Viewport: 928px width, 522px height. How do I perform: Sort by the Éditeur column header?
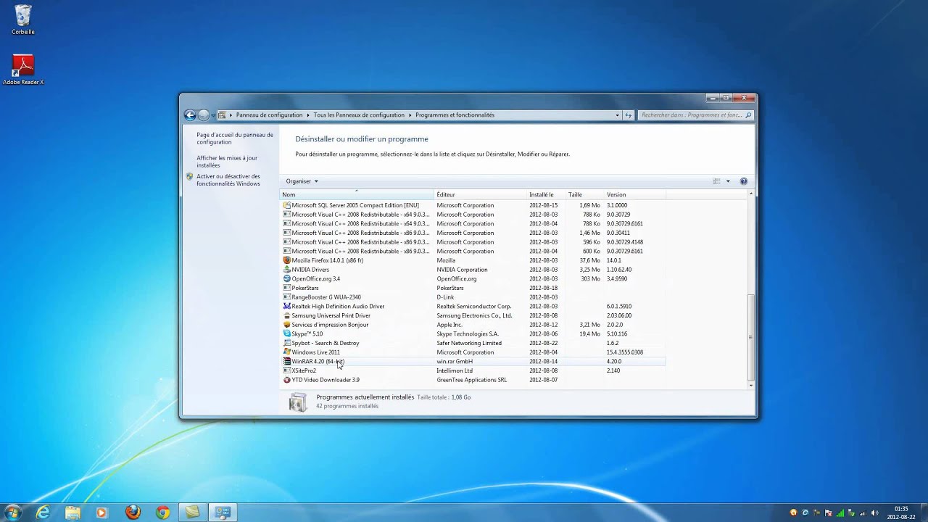point(481,194)
